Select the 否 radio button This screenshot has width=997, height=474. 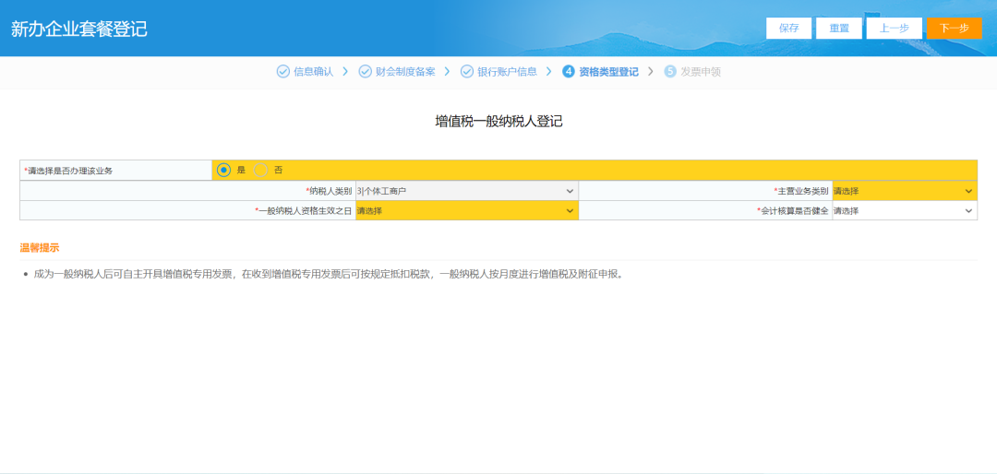pos(260,171)
